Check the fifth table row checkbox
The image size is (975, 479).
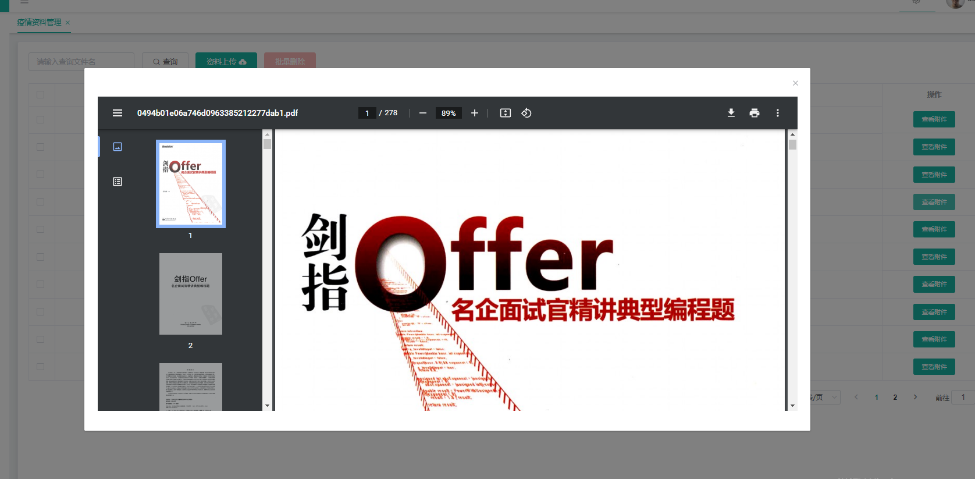(41, 229)
